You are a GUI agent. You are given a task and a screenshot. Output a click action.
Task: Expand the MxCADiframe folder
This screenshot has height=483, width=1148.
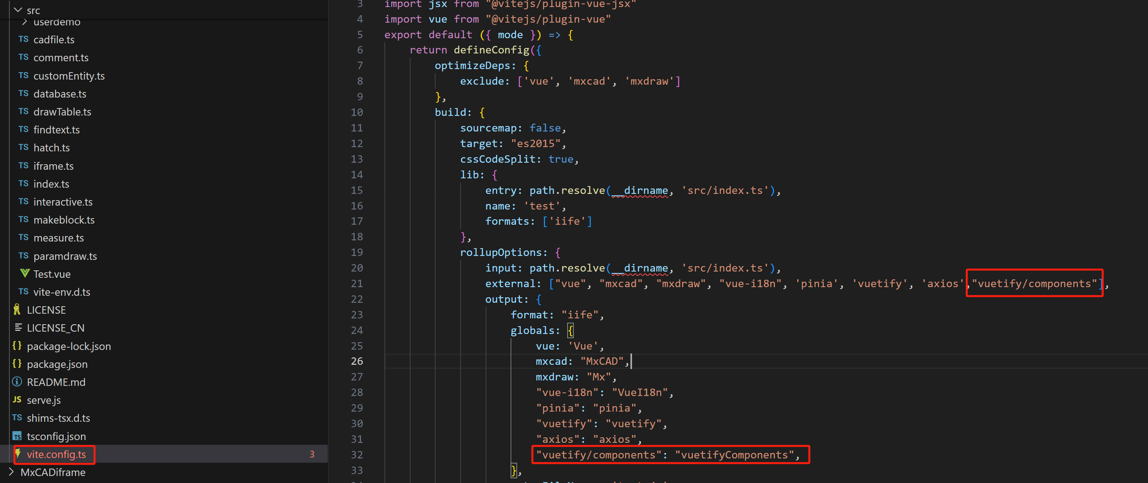coord(11,471)
